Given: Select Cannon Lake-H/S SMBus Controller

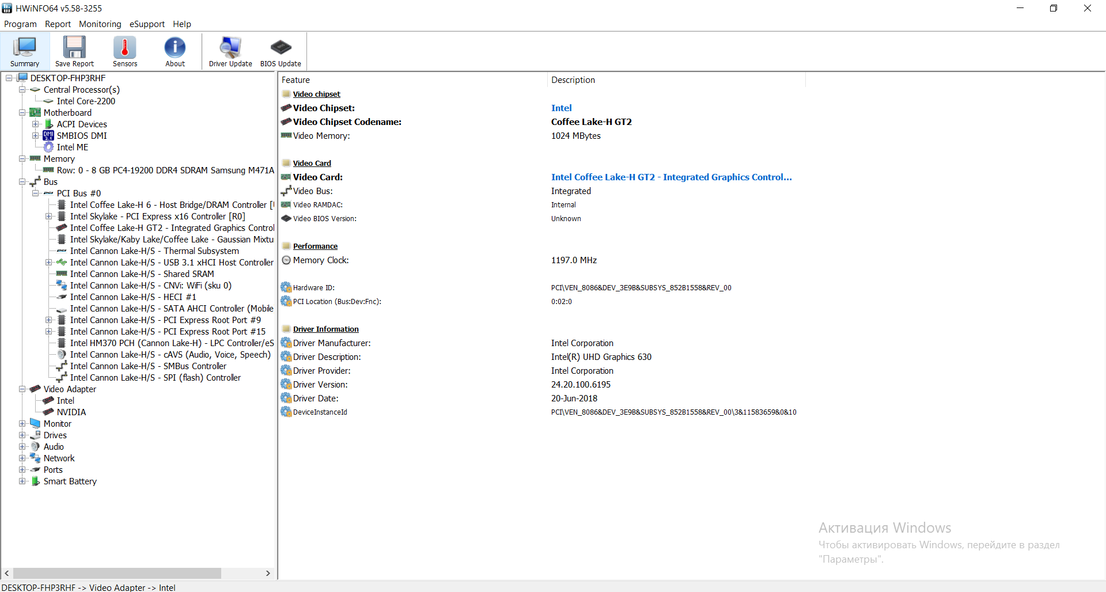Looking at the screenshot, I should coord(148,366).
